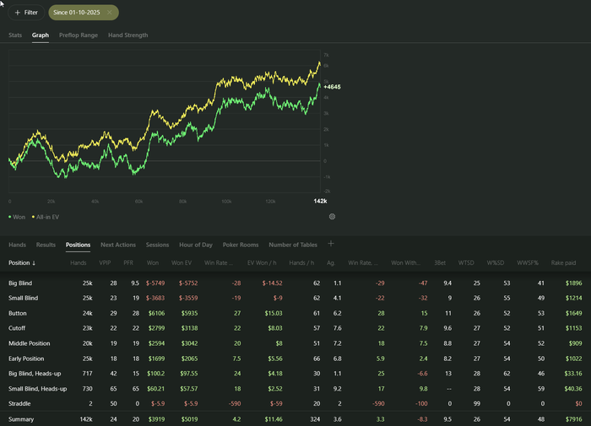
Task: Switch to the Hands report tab
Action: (x=17, y=245)
